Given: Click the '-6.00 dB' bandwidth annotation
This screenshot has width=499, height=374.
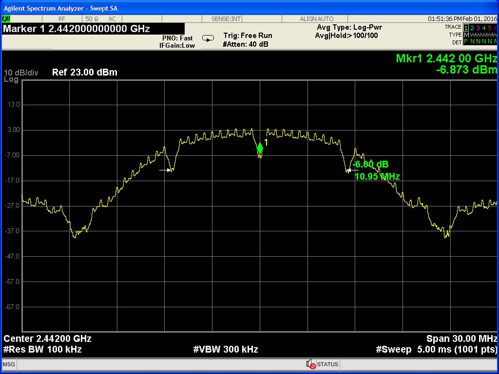Looking at the screenshot, I should [x=370, y=165].
